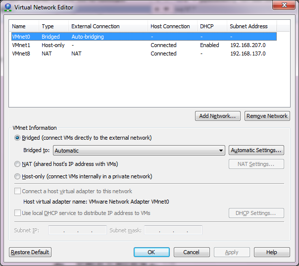Select the Bridged radio option

(17, 138)
